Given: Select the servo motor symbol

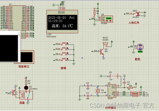Looking at the screenshot, I should pyautogui.click(x=140, y=47).
